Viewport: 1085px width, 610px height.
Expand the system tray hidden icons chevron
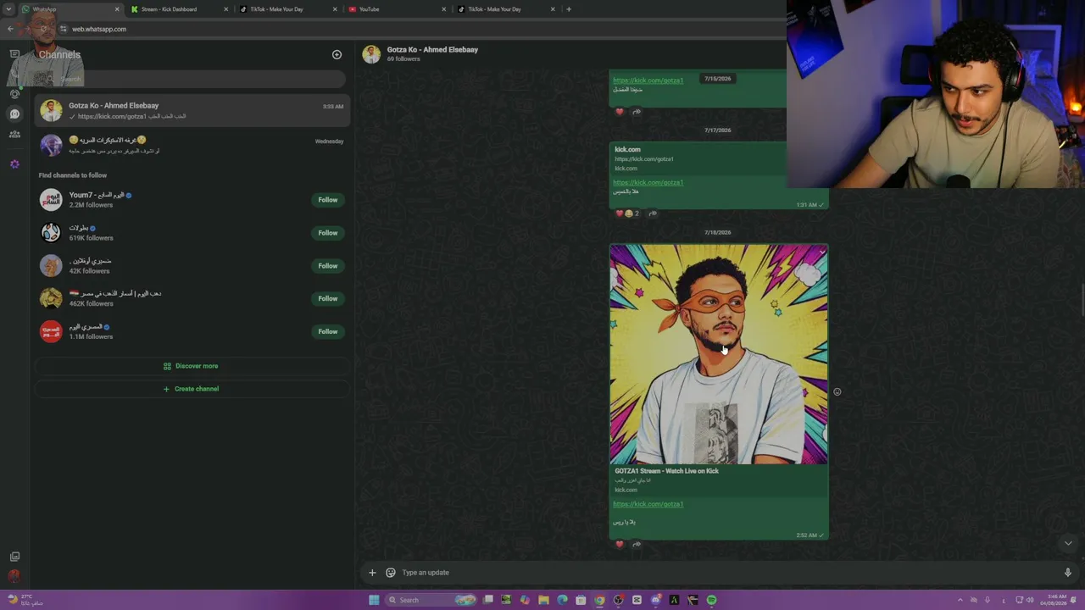point(960,600)
